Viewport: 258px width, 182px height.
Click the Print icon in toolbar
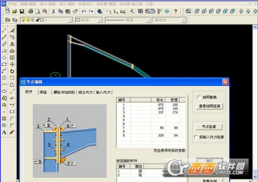pyautogui.click(x=31, y=11)
